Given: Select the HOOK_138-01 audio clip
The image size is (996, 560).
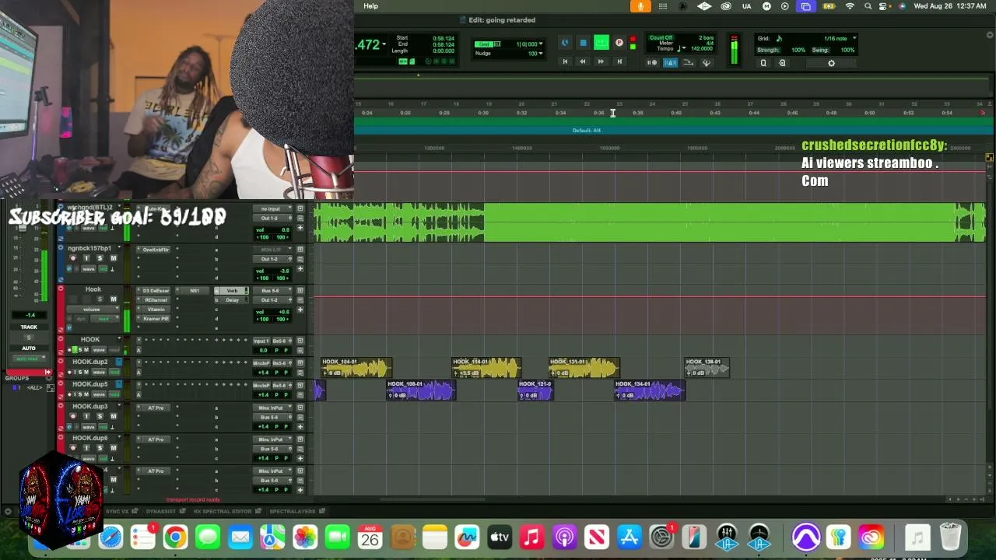Looking at the screenshot, I should click(707, 368).
